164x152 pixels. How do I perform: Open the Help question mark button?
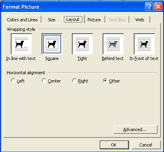tap(149, 7)
